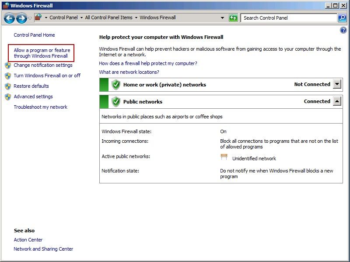Go back with the Back arrow
This screenshot has width=350, height=262.
[9, 18]
